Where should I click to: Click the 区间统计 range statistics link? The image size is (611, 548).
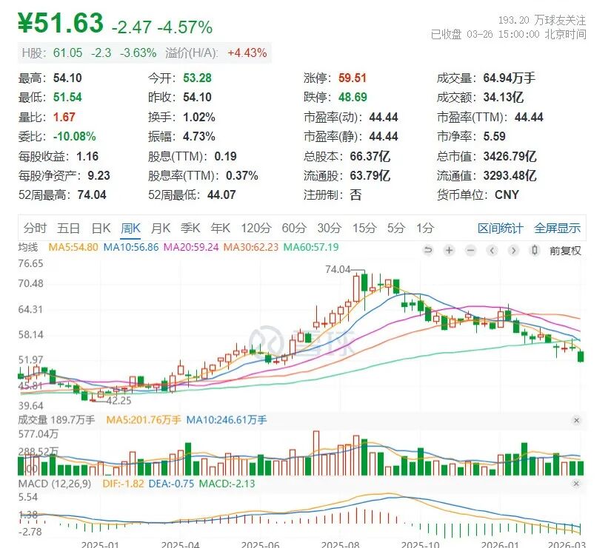pyautogui.click(x=500, y=229)
